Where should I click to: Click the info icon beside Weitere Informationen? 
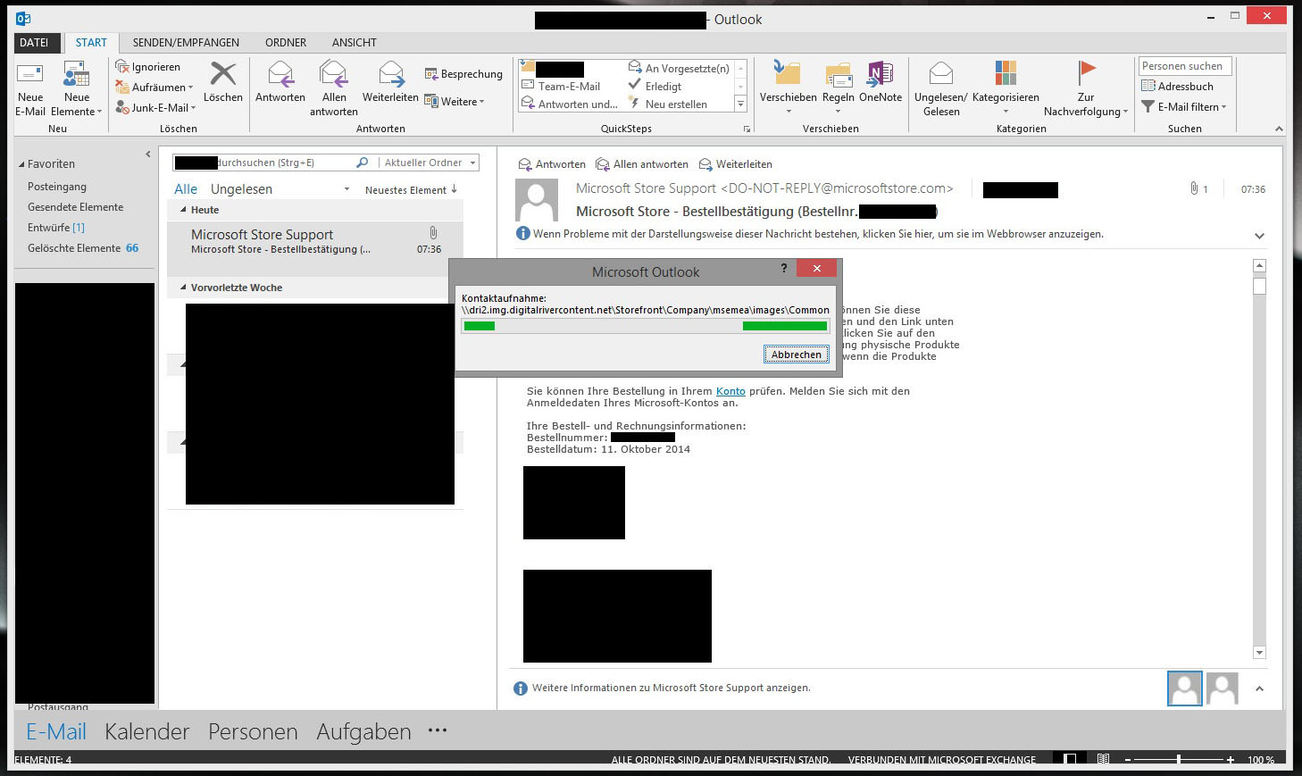(521, 688)
